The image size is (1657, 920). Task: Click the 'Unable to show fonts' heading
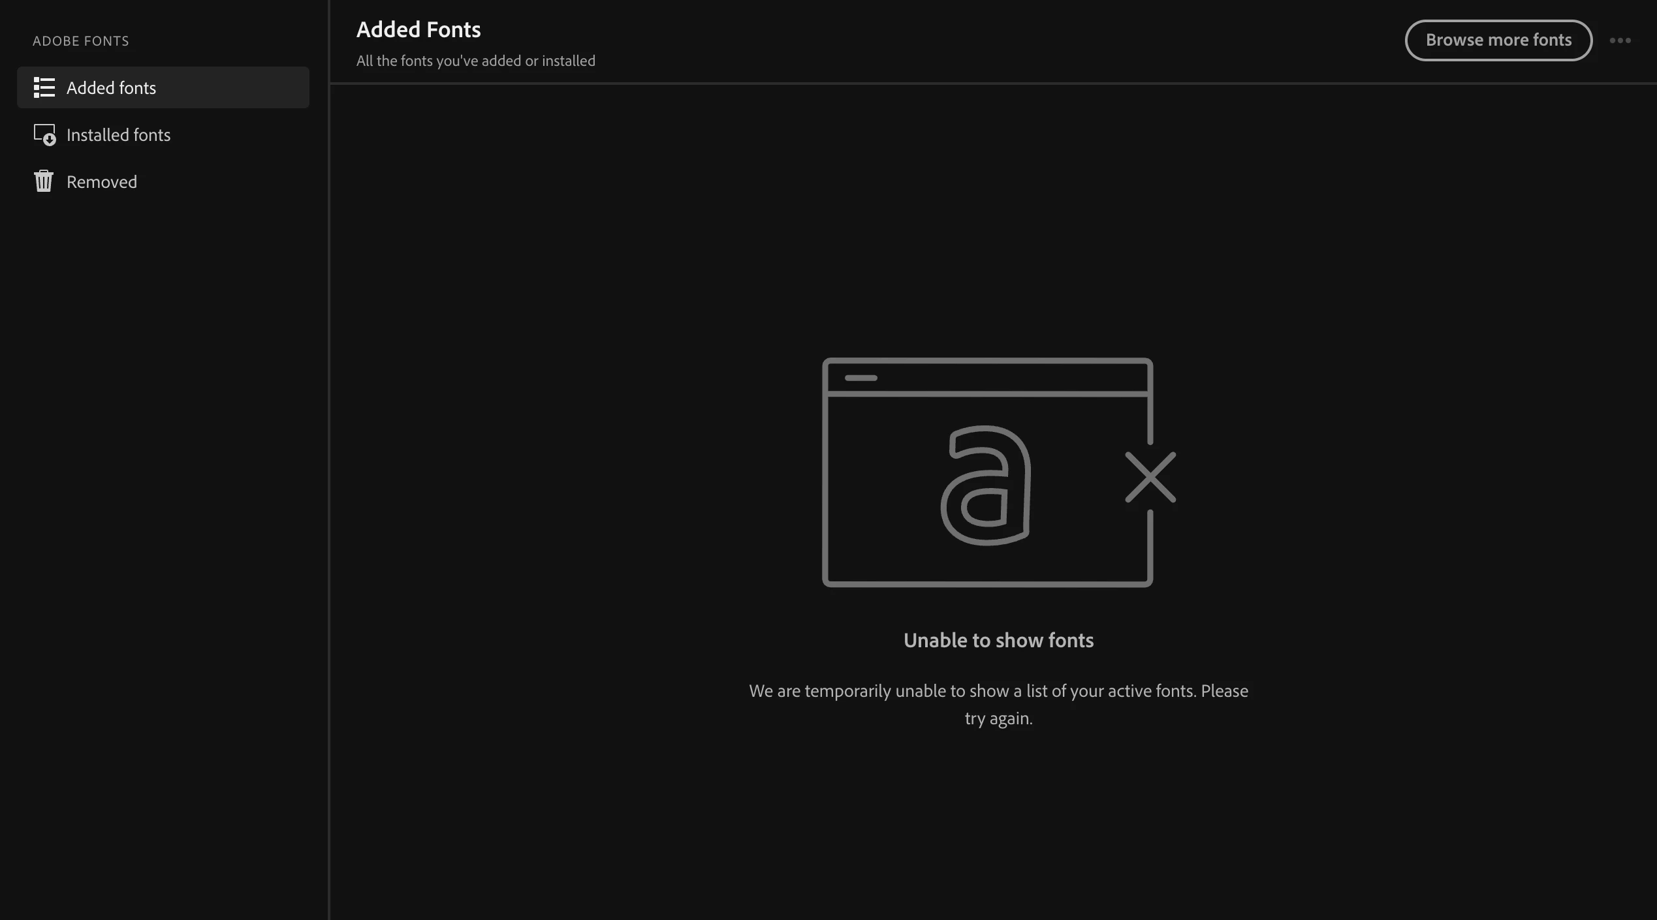click(998, 640)
